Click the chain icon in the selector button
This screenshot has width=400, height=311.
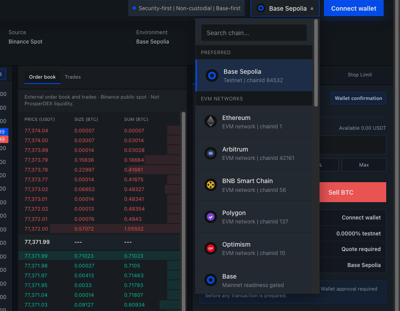261,8
